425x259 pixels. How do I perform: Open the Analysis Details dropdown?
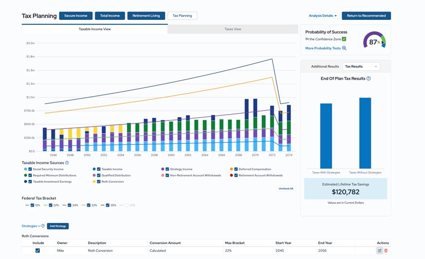322,16
